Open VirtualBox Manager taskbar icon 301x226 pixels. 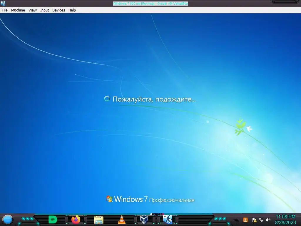pyautogui.click(x=144, y=220)
